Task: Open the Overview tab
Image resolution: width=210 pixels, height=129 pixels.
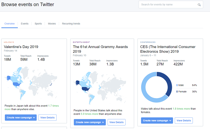Action: [10, 23]
